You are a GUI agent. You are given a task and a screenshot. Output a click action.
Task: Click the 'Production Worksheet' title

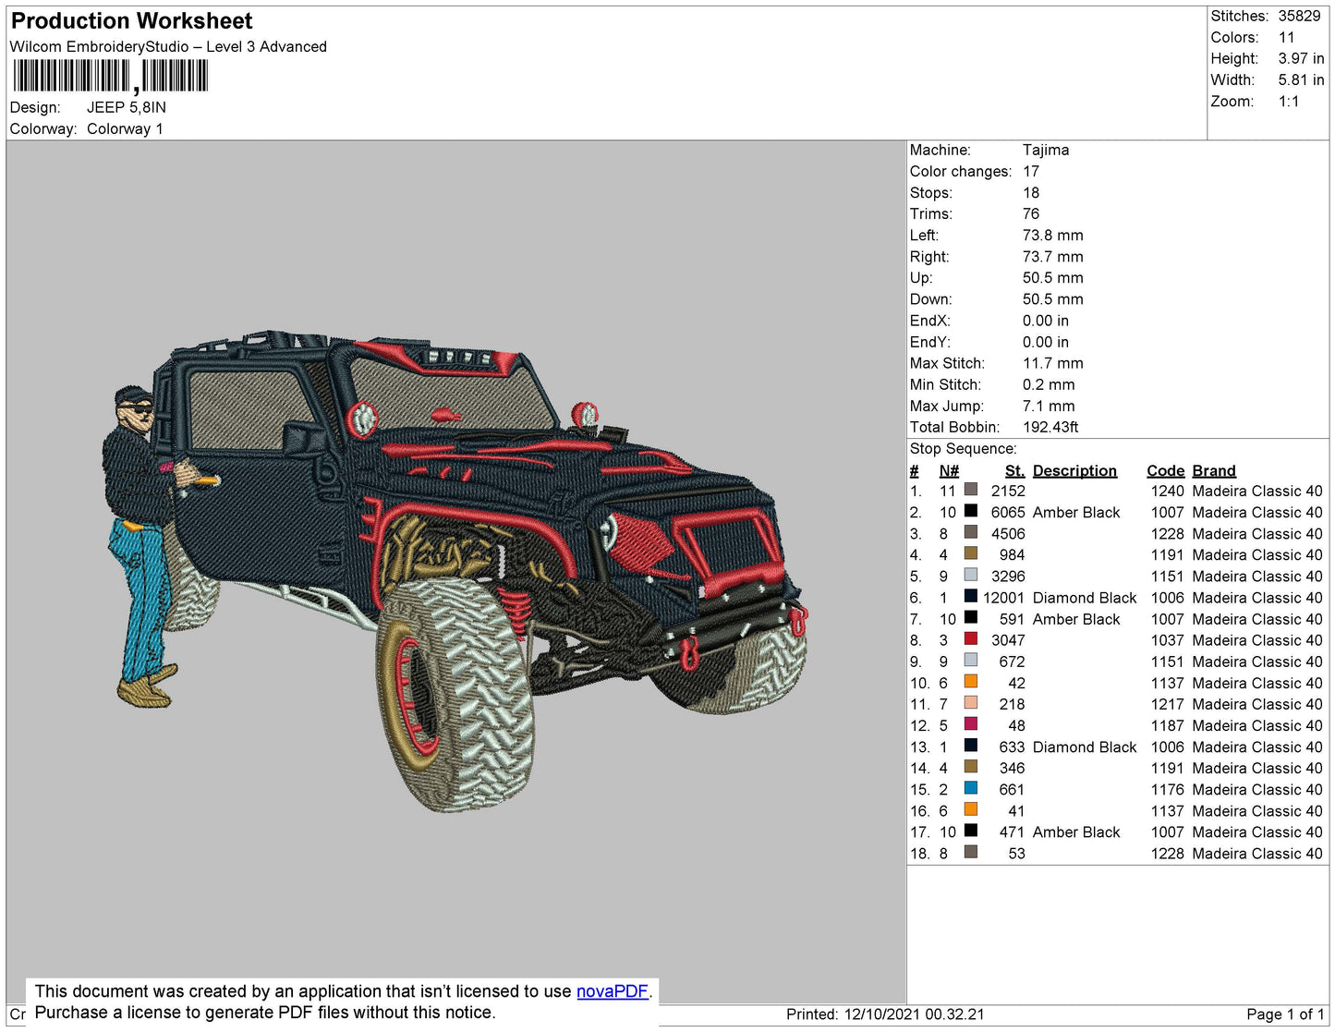pyautogui.click(x=132, y=21)
